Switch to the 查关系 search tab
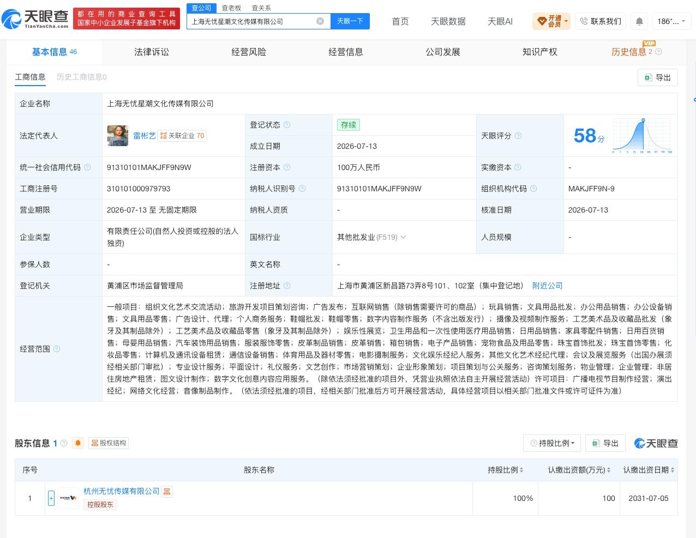The width and height of the screenshot is (696, 538). 261,8
